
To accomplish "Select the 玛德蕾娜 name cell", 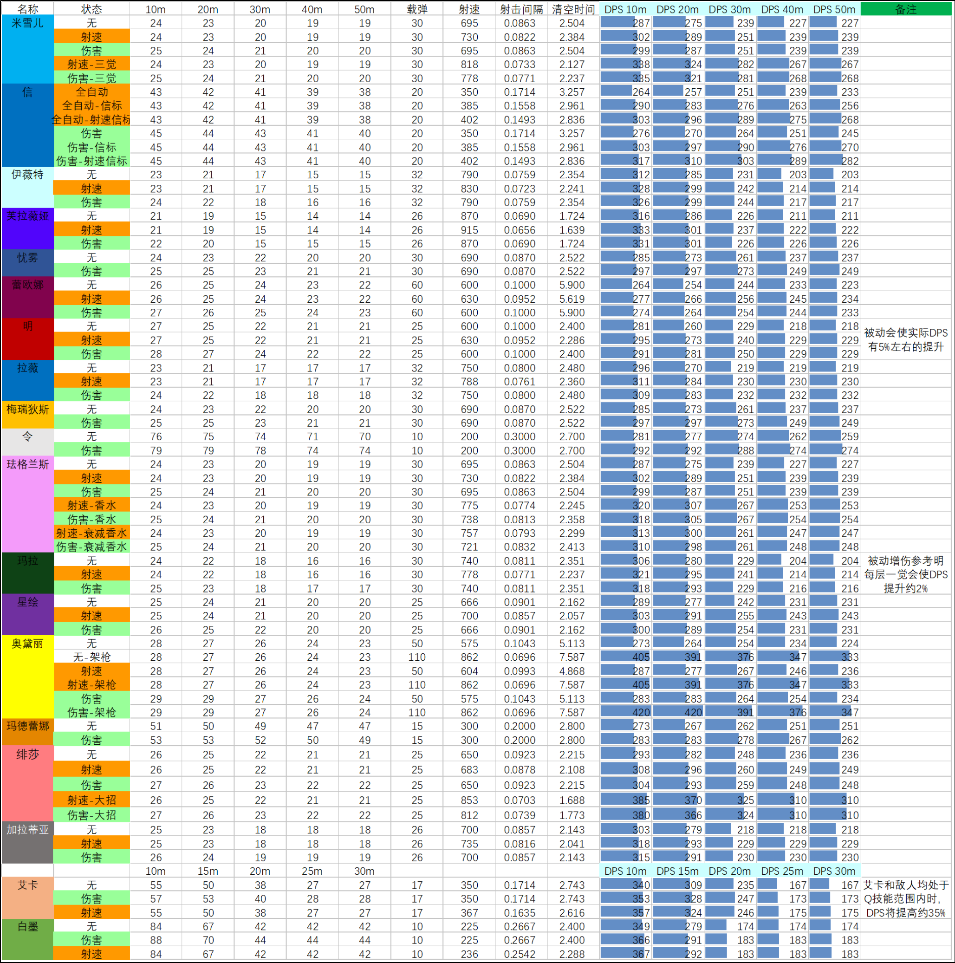I will (x=27, y=732).
